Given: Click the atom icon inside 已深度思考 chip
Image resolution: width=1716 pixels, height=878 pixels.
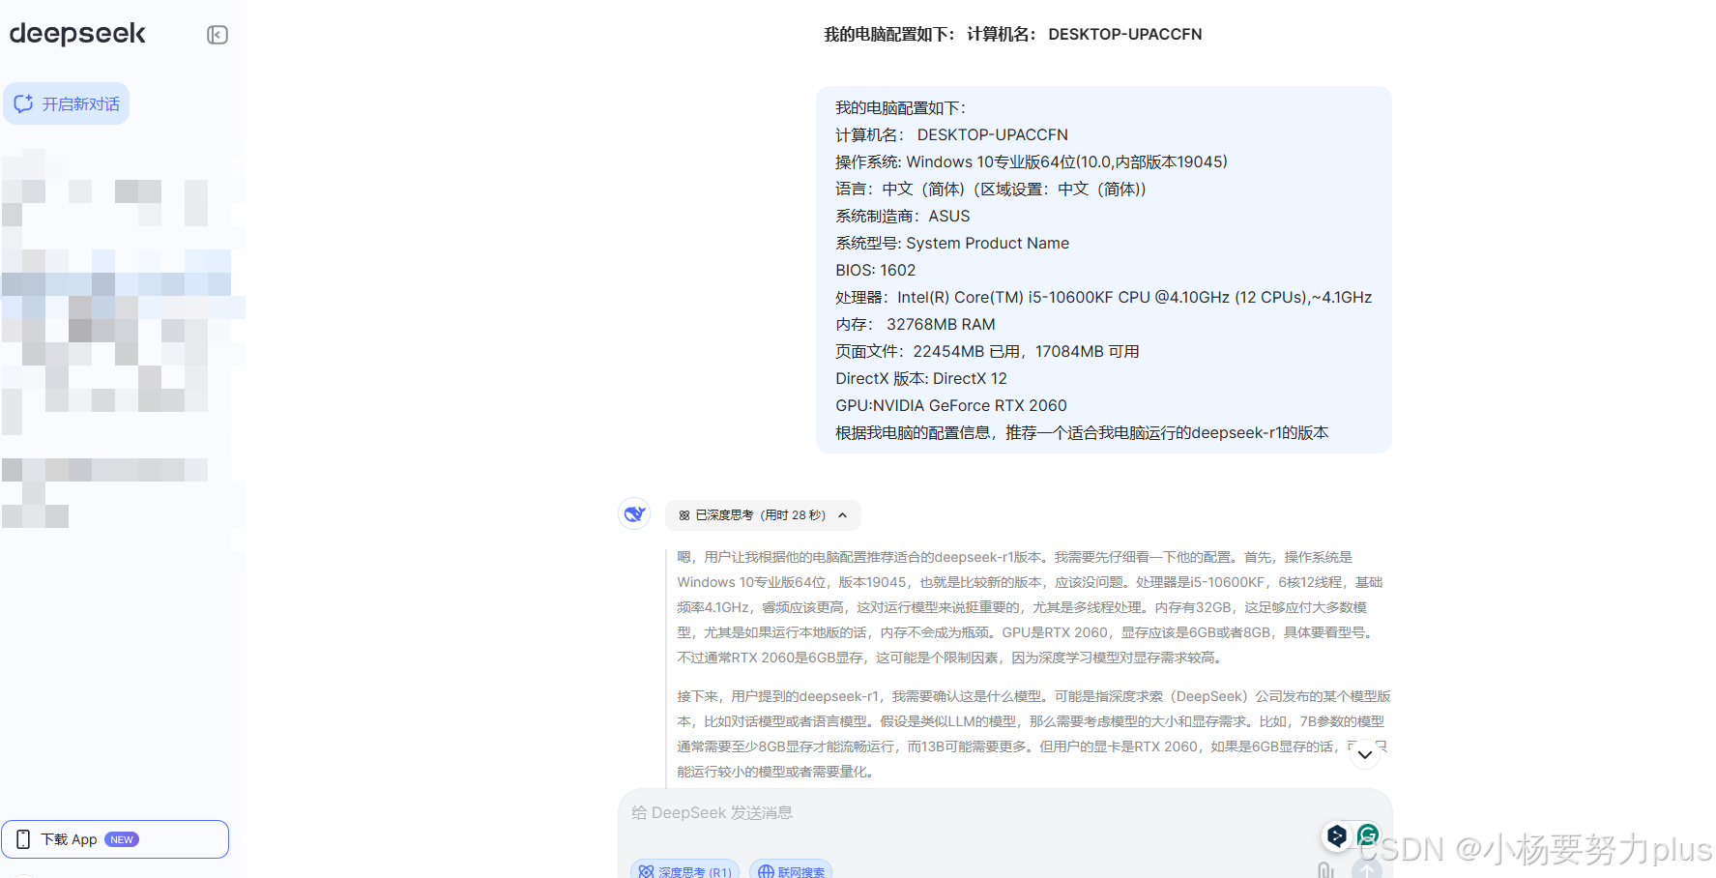Looking at the screenshot, I should (x=684, y=515).
